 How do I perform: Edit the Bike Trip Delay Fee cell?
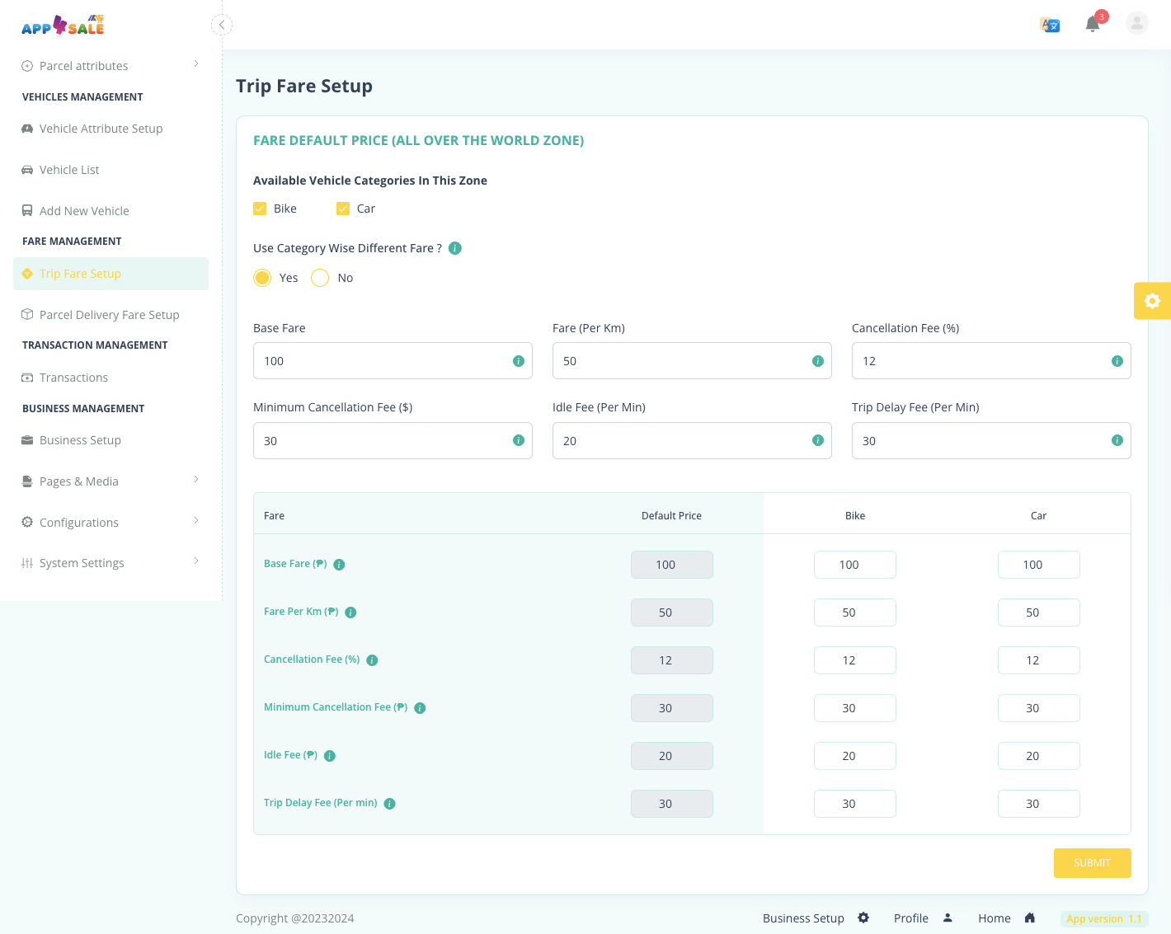point(855,804)
